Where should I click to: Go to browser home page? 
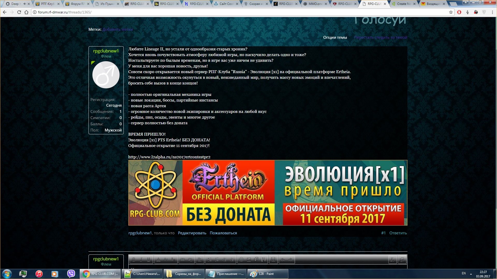pyautogui.click(x=26, y=12)
